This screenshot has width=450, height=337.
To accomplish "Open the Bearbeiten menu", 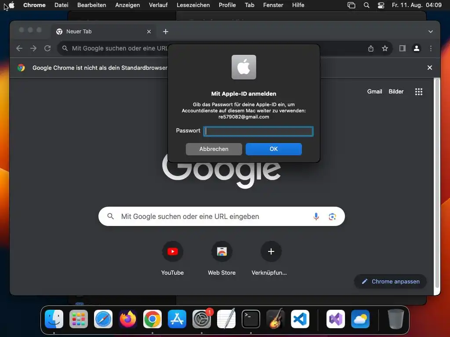I will (91, 5).
